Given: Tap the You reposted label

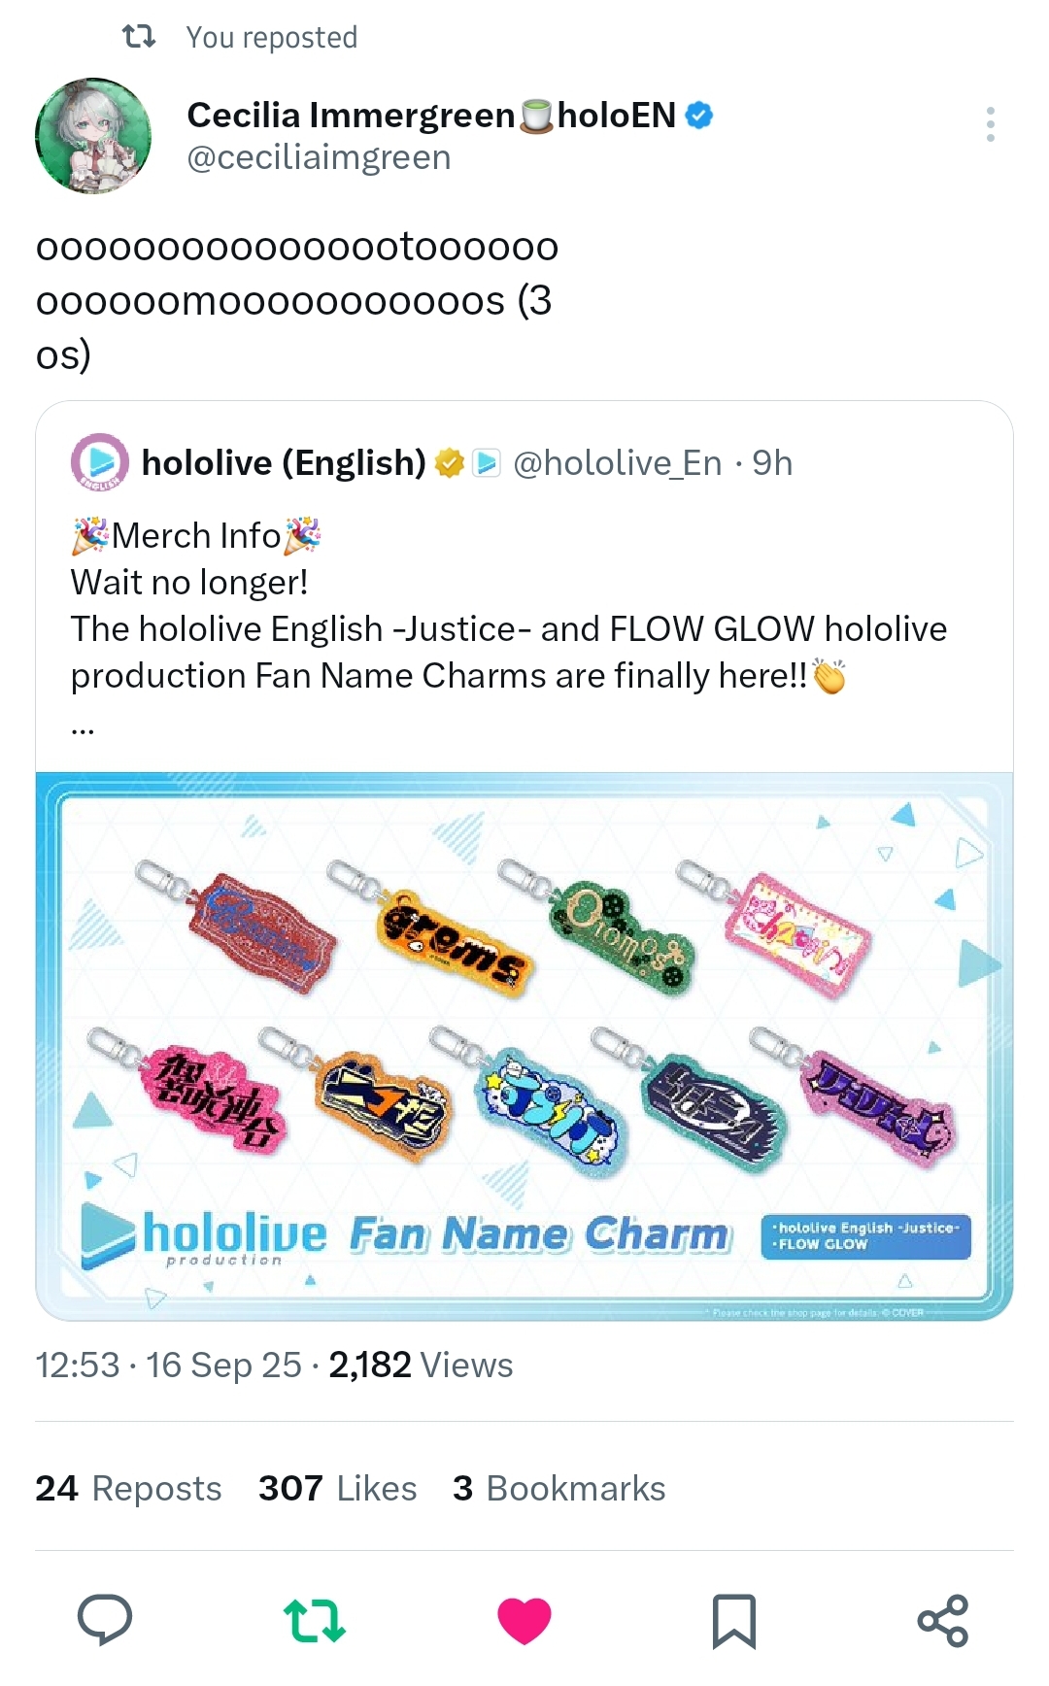Looking at the screenshot, I should pyautogui.click(x=272, y=37).
